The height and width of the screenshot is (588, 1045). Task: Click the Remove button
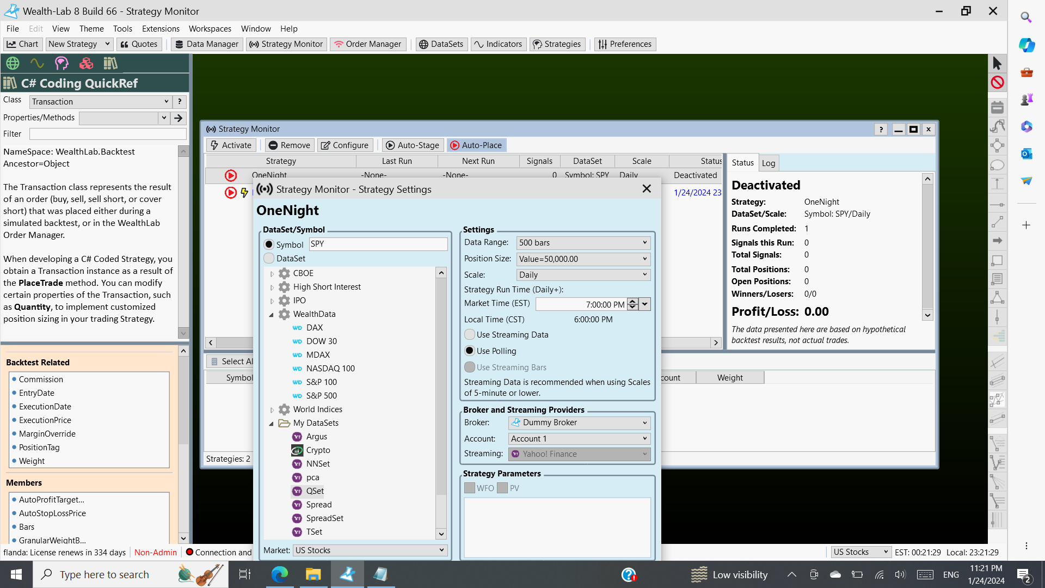pos(290,145)
